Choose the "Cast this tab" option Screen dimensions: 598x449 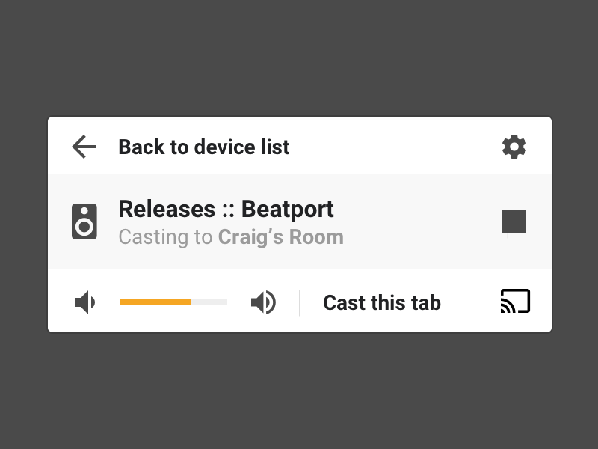click(x=381, y=302)
